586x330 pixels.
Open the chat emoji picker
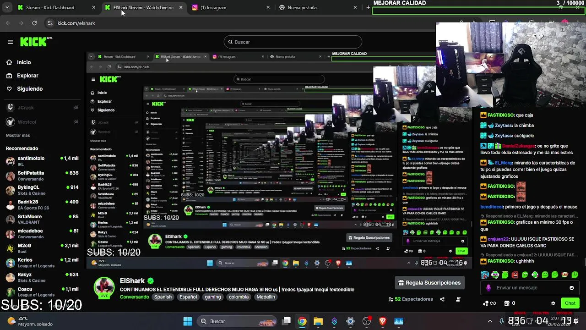[572, 288]
